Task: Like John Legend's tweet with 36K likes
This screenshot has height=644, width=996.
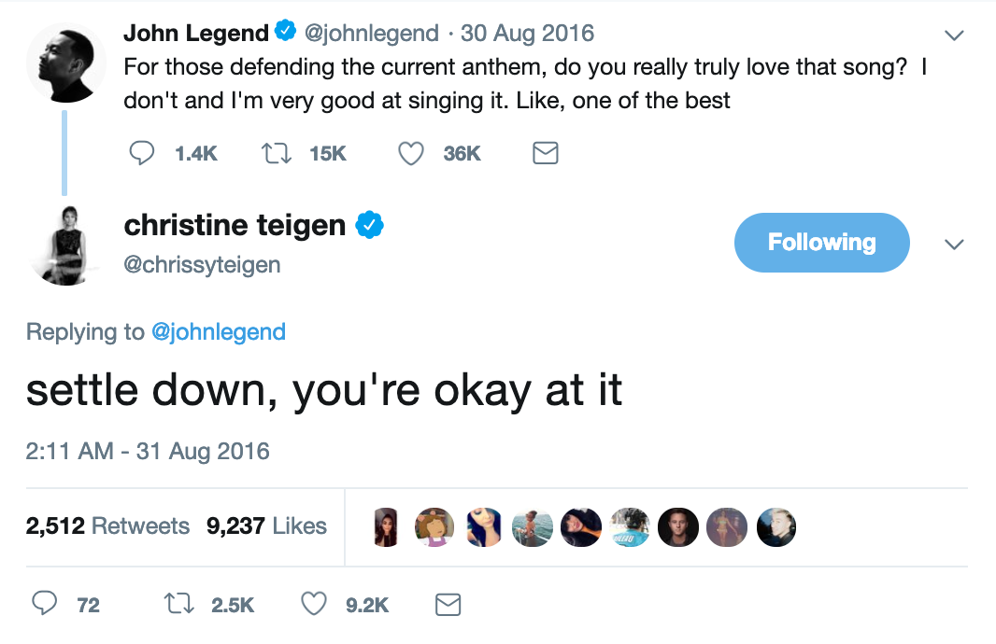Action: point(412,153)
